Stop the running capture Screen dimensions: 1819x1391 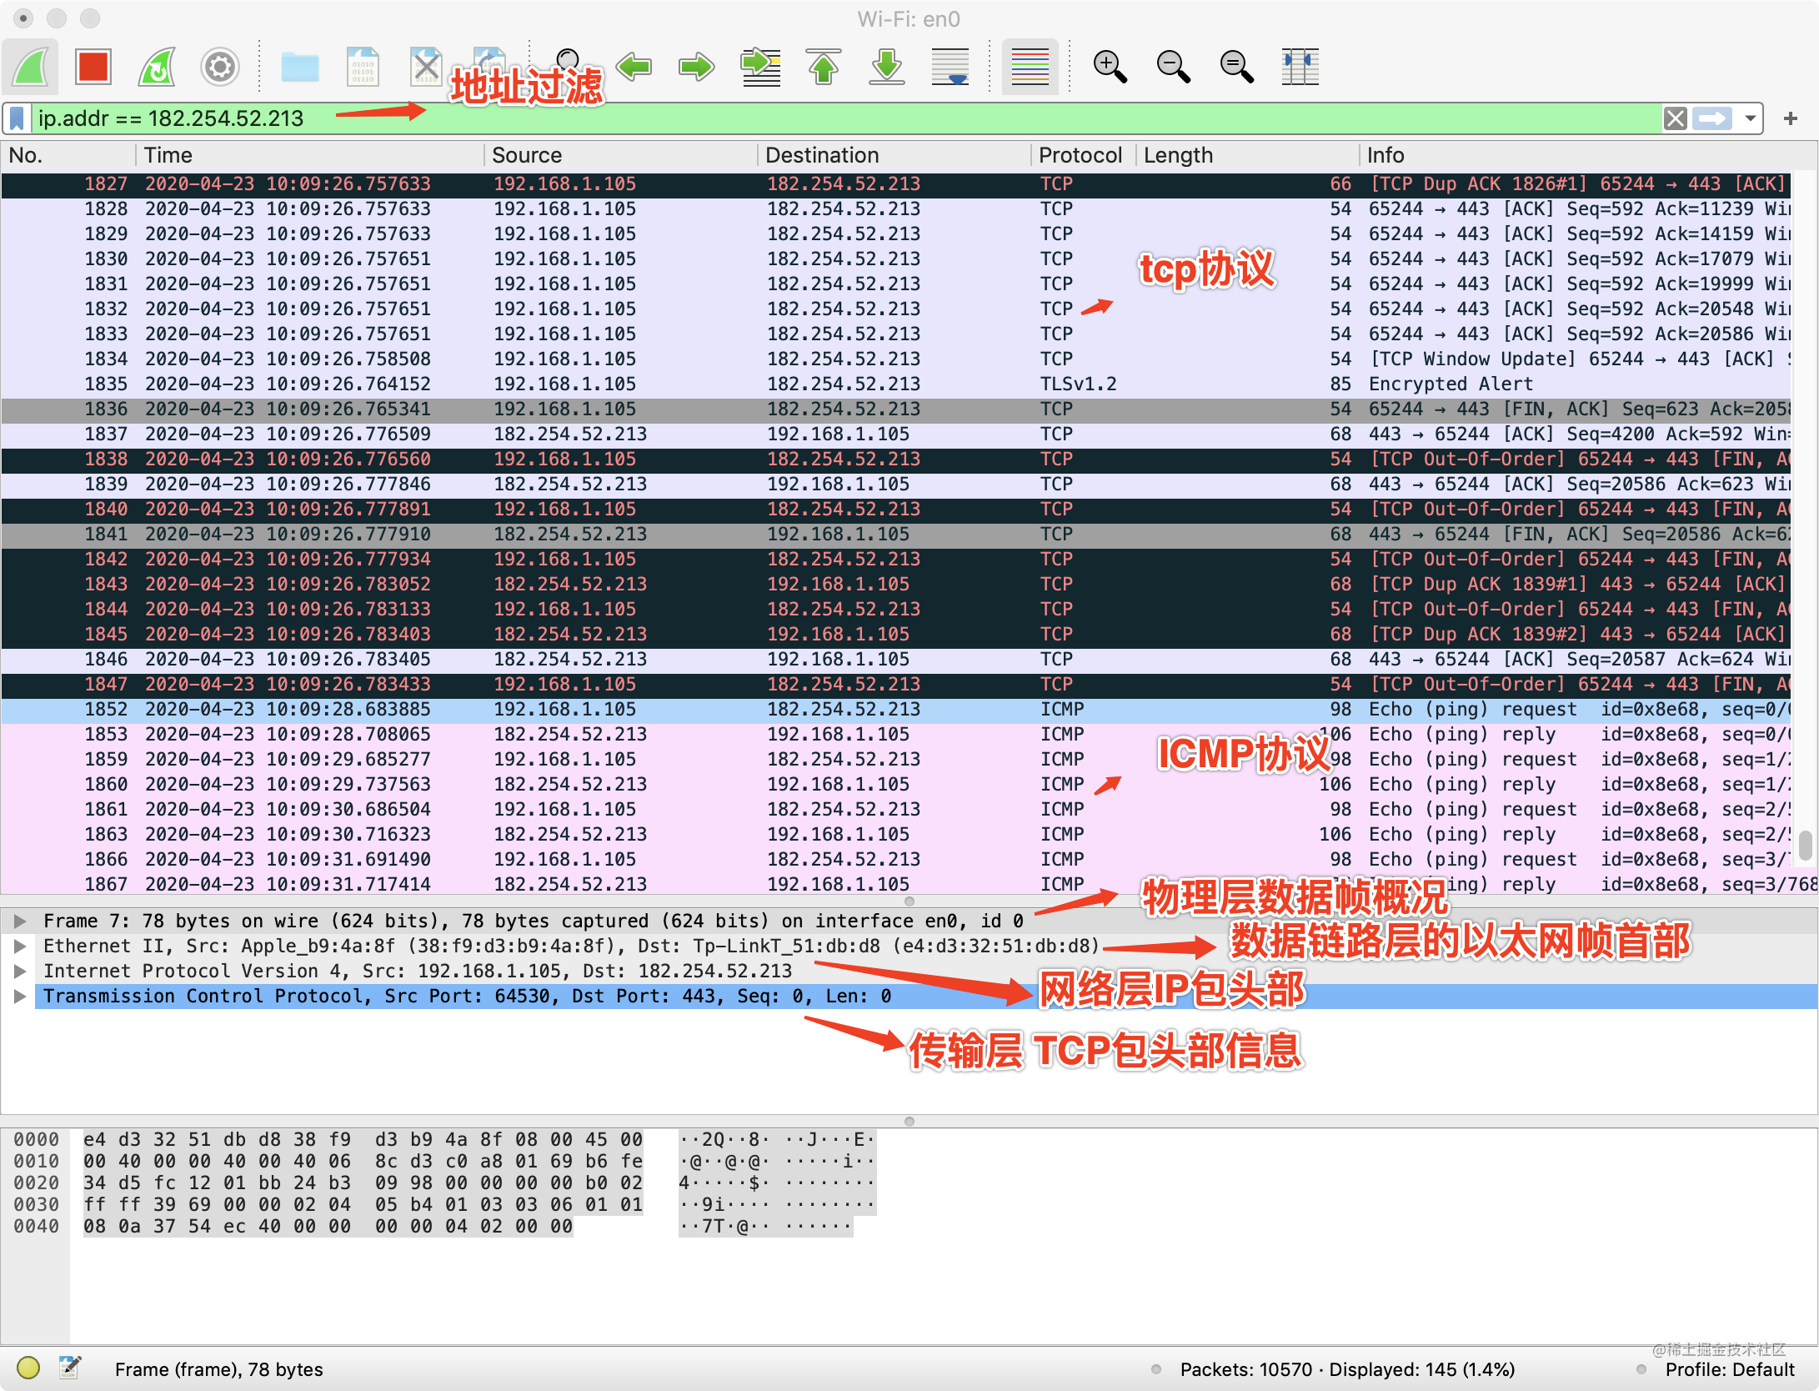coord(93,67)
